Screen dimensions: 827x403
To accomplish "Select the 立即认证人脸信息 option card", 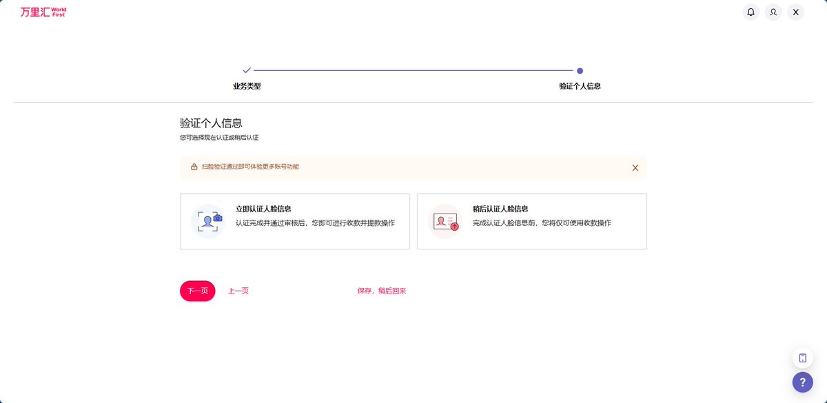I will point(295,221).
